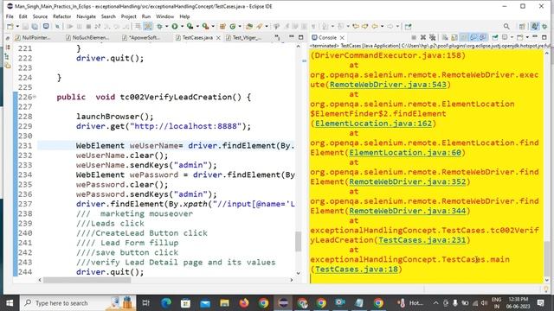Open TestCases.java:18 stack trace link
Viewport: 554px width, 311px height.
(357, 270)
